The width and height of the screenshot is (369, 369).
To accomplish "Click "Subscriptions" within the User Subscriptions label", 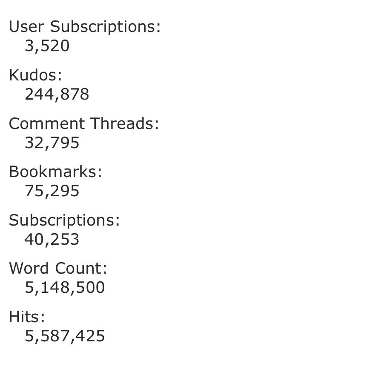I will pyautogui.click(x=105, y=26).
